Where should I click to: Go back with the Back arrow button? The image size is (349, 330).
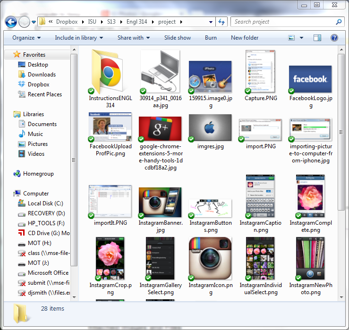[11, 22]
